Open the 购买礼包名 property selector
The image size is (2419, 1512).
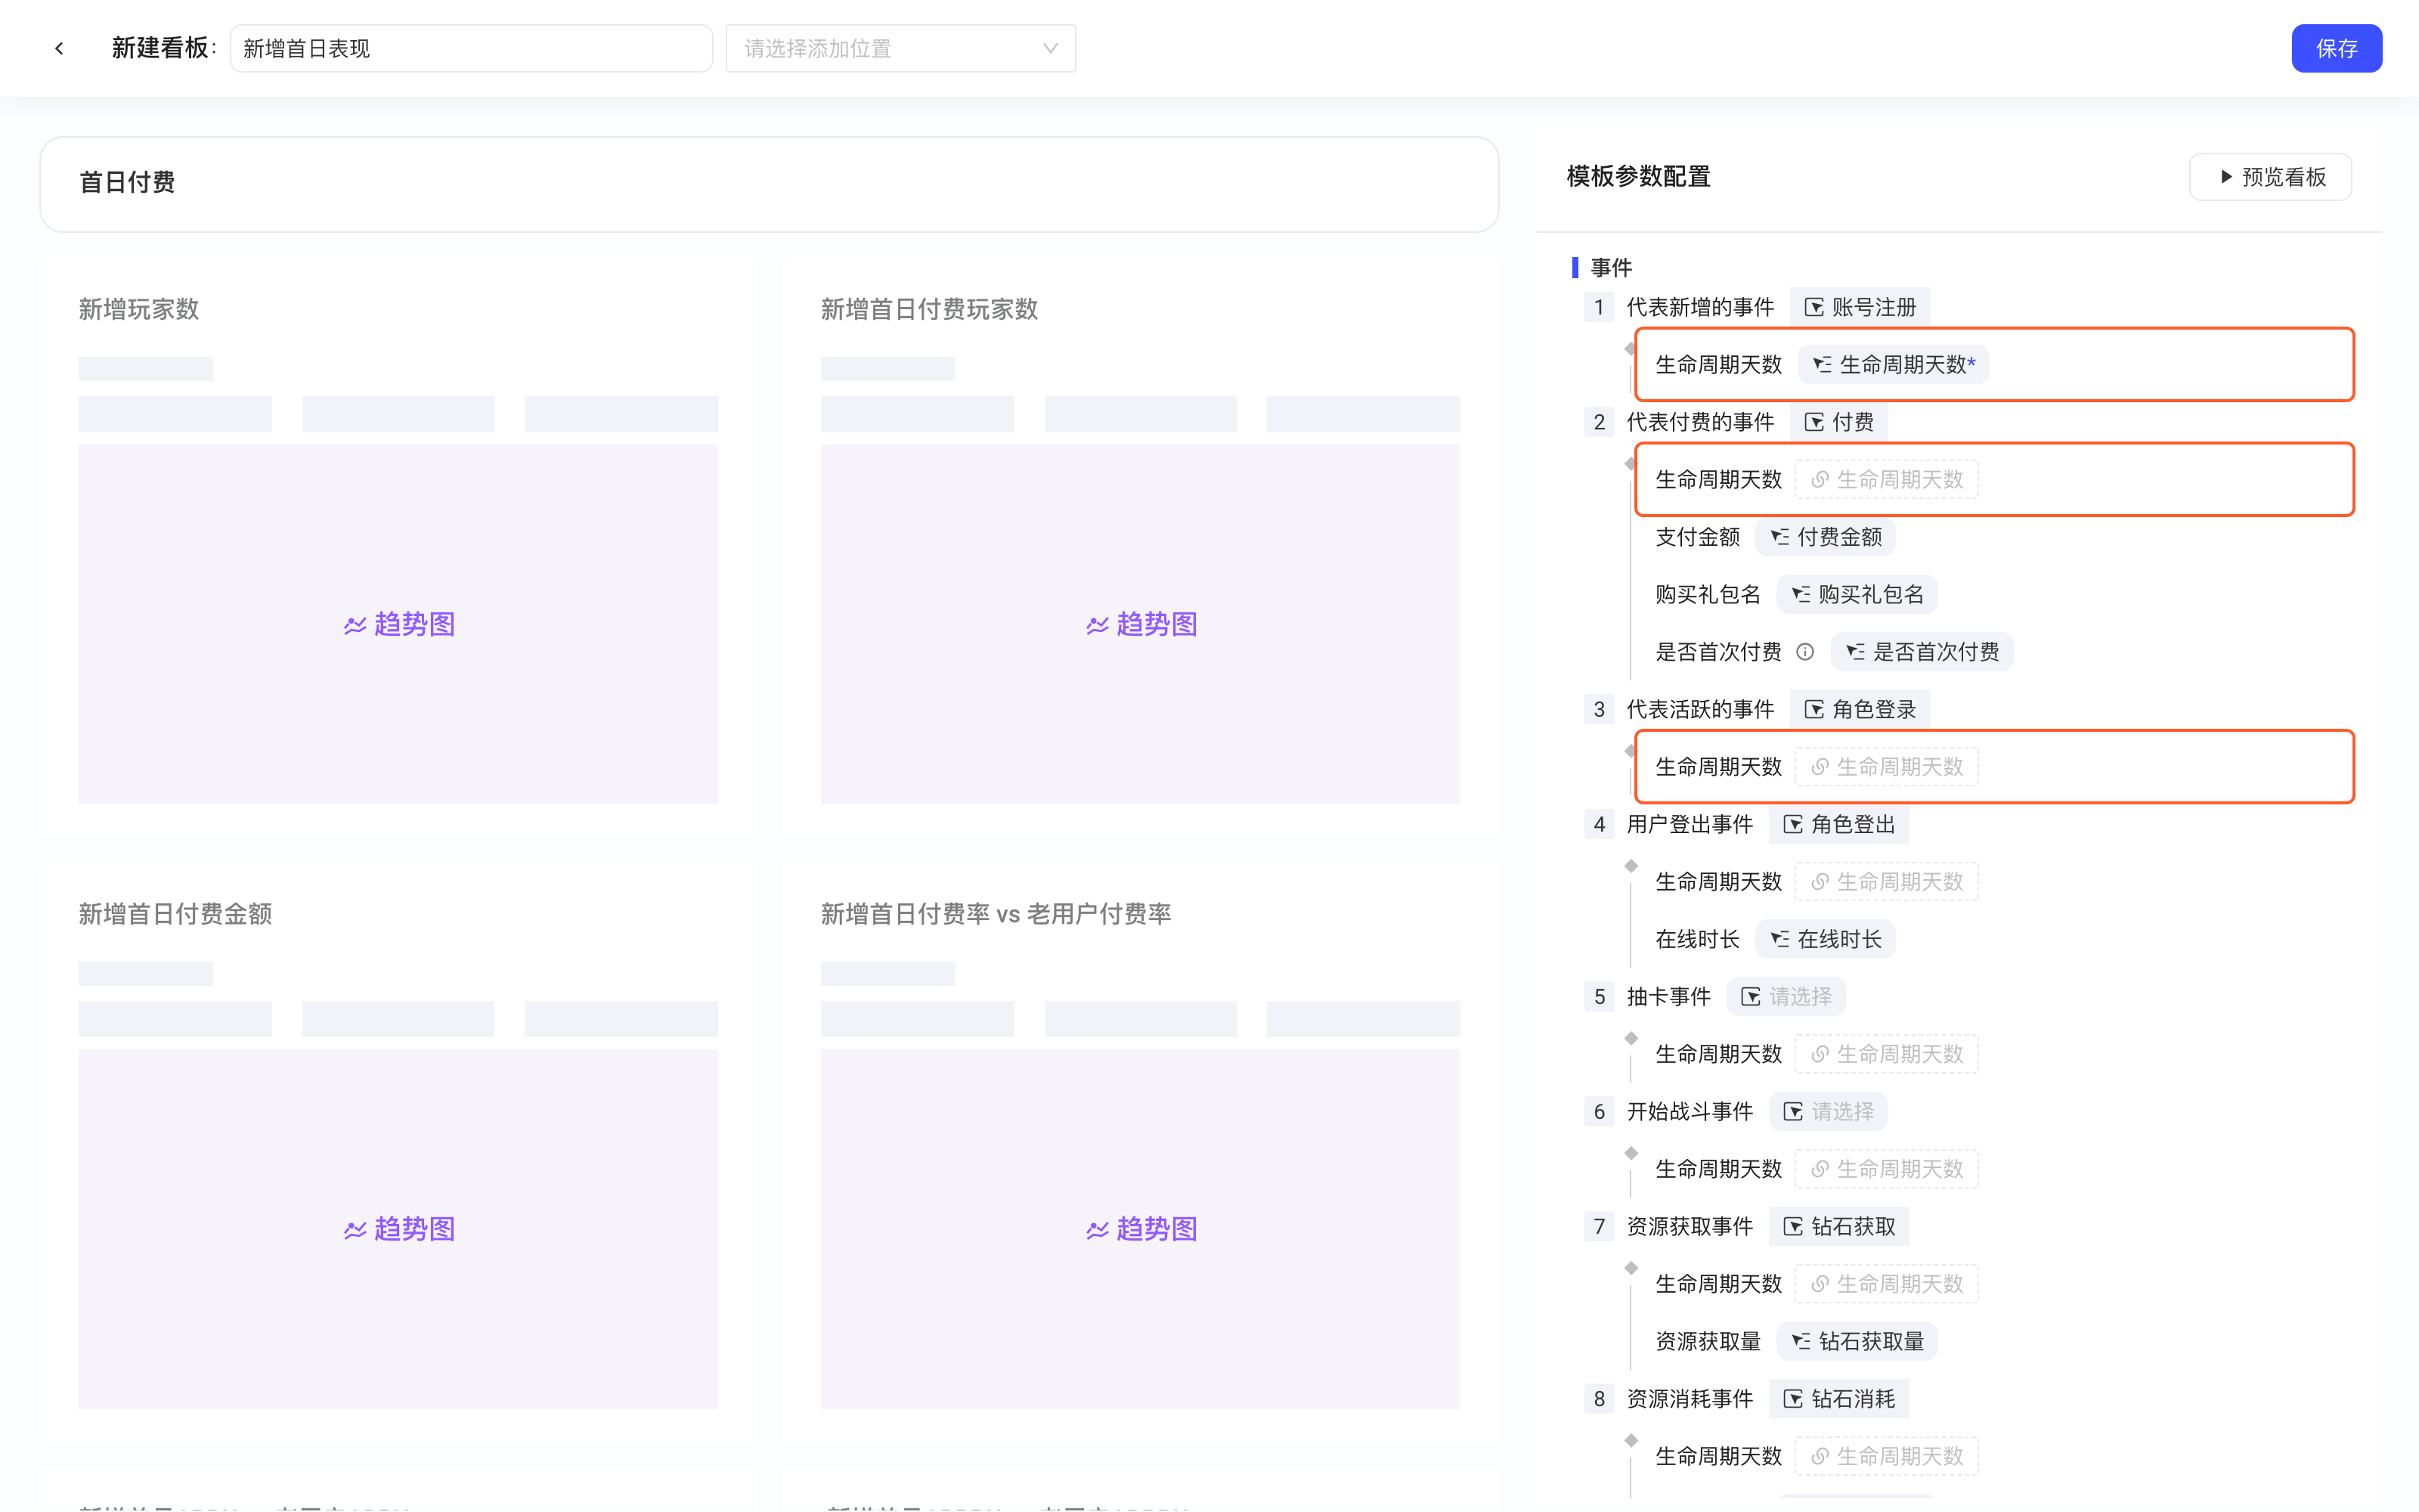(1857, 595)
